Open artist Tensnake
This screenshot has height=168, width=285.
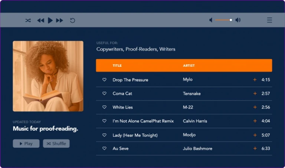tap(192, 94)
